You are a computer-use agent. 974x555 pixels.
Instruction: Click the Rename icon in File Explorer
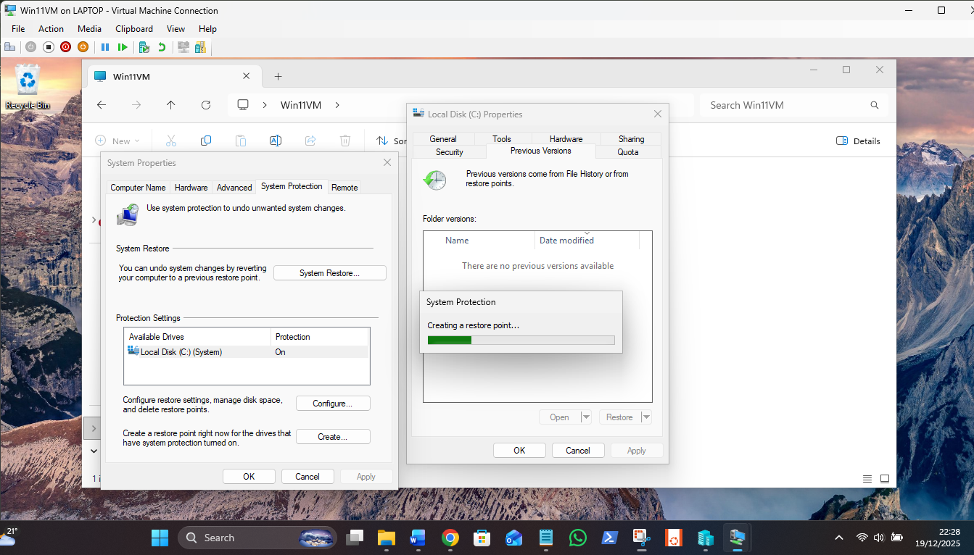click(x=276, y=141)
